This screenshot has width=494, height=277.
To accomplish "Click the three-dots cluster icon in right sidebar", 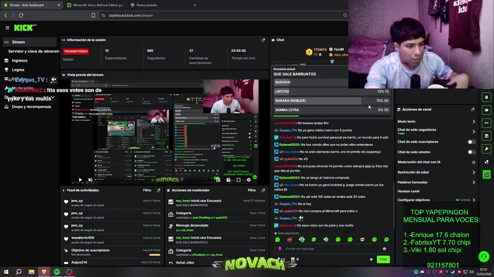I will (486, 162).
